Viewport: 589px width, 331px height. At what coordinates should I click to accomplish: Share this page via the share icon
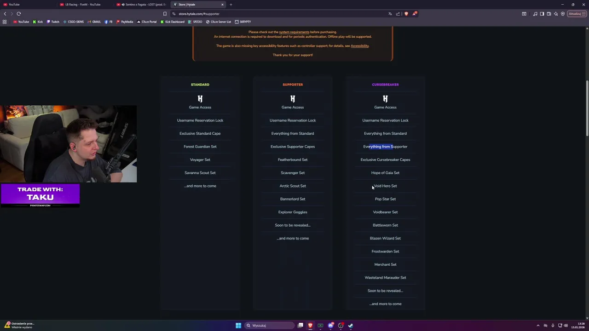click(x=398, y=14)
